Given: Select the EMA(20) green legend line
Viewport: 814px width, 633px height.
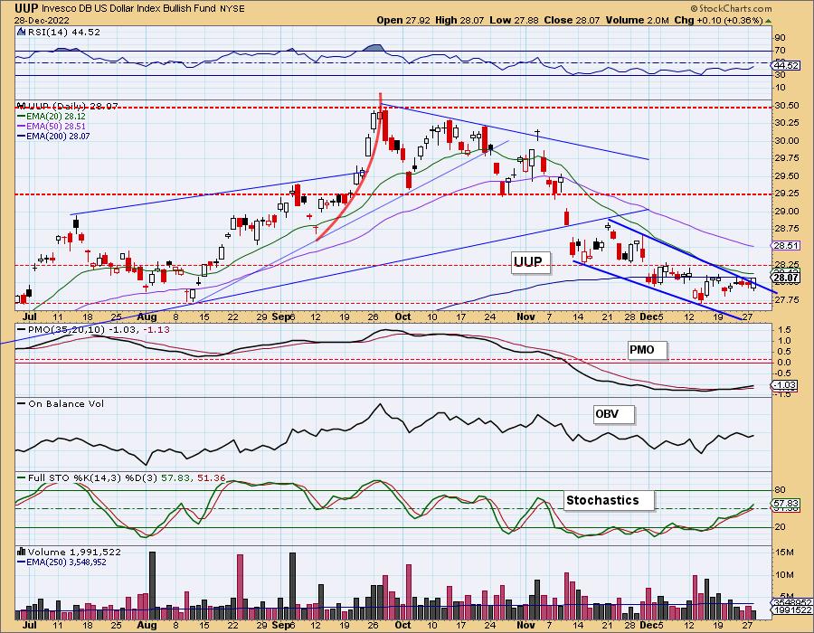Looking at the screenshot, I should click(22, 117).
